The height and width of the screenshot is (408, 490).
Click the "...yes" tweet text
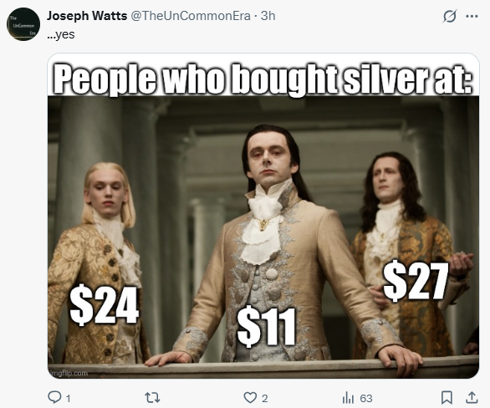pos(61,34)
